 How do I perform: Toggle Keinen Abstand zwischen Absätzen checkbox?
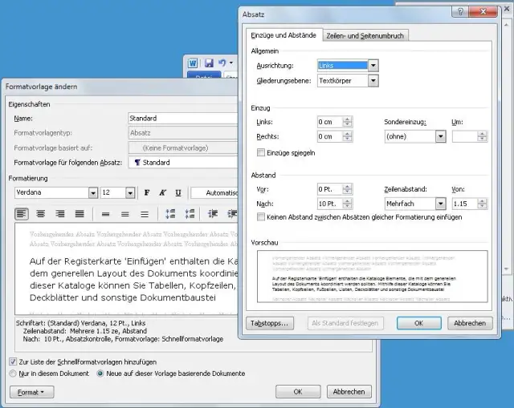[x=260, y=217]
